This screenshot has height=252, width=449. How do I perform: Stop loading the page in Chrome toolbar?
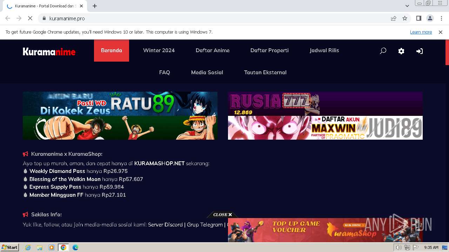30,18
